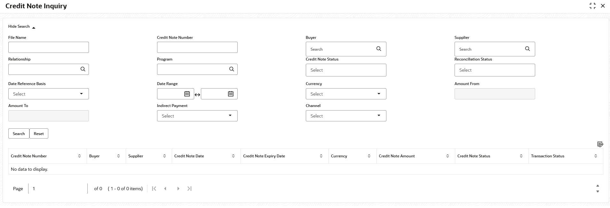
Task: Click the Amount To field
Action: coord(49,116)
